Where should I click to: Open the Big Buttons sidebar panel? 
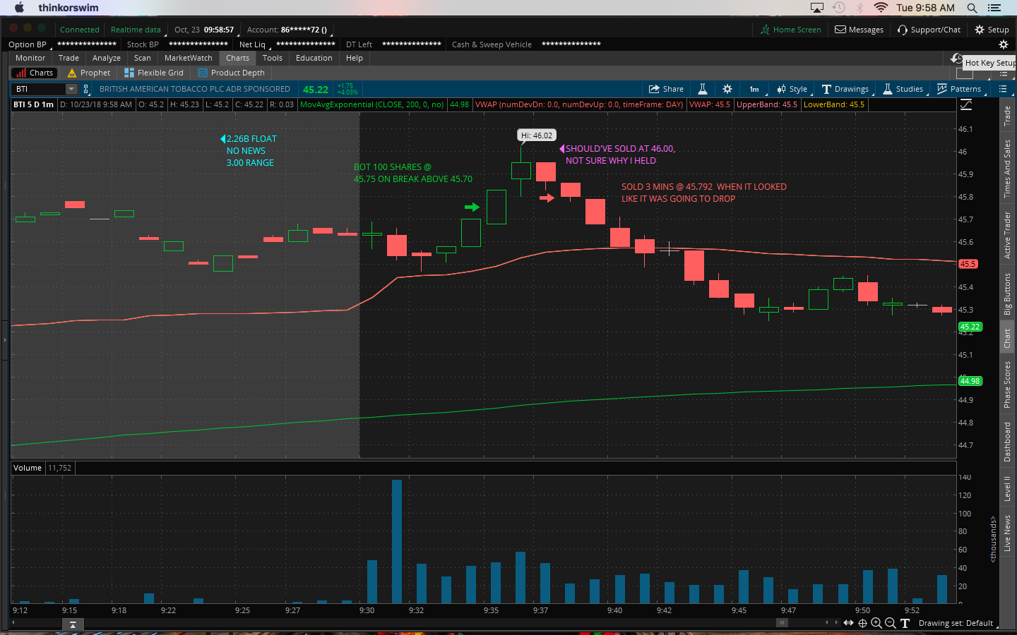1007,294
